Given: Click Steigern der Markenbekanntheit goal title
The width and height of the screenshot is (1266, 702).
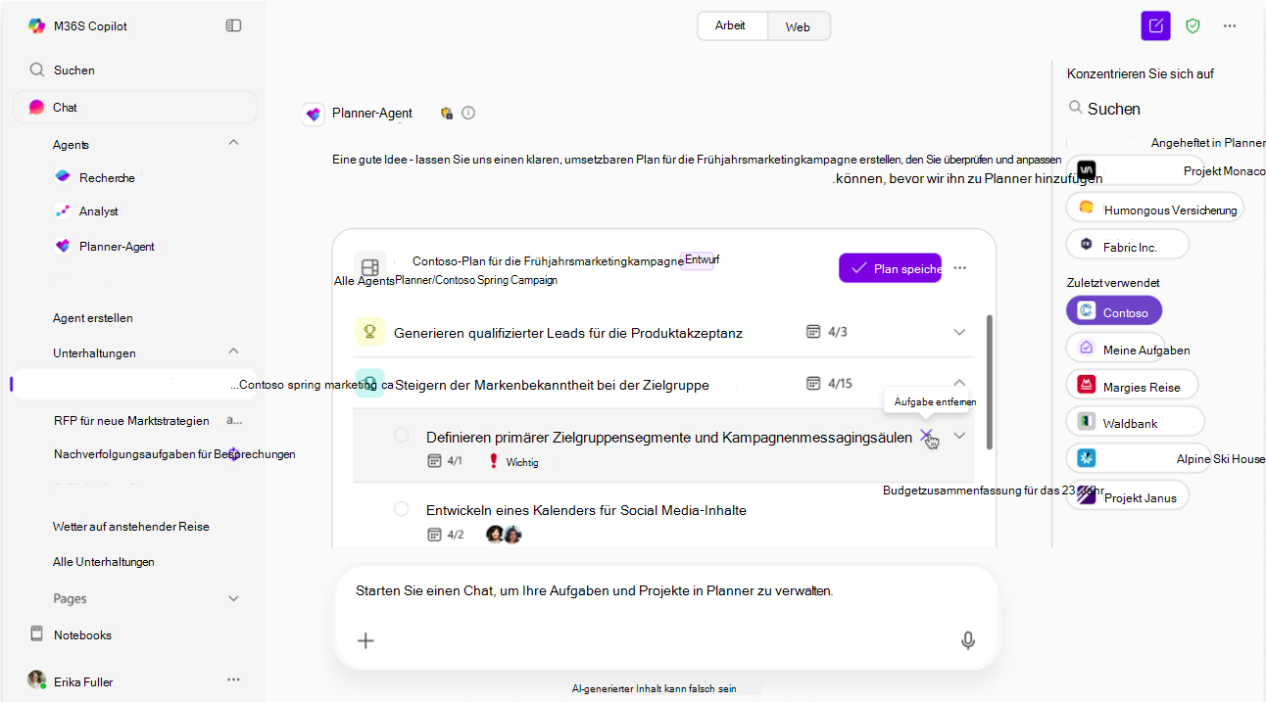Looking at the screenshot, I should coord(552,384).
